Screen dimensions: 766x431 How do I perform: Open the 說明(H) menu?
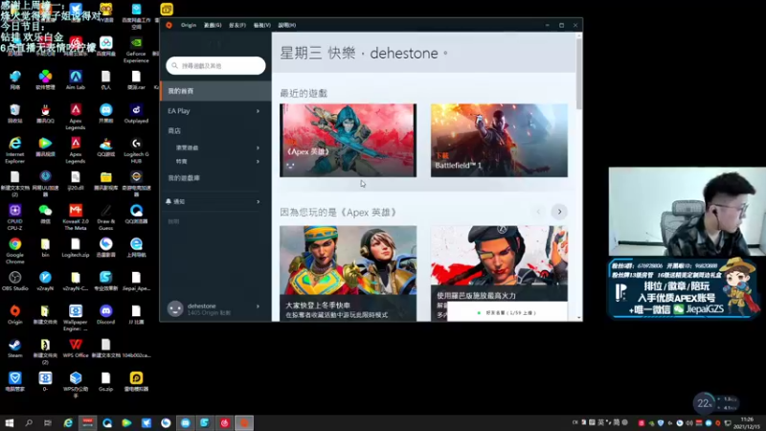pos(286,25)
